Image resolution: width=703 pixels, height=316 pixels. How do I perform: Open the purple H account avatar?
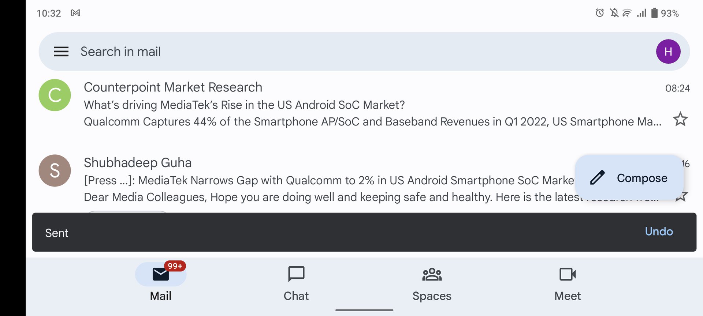click(x=668, y=52)
